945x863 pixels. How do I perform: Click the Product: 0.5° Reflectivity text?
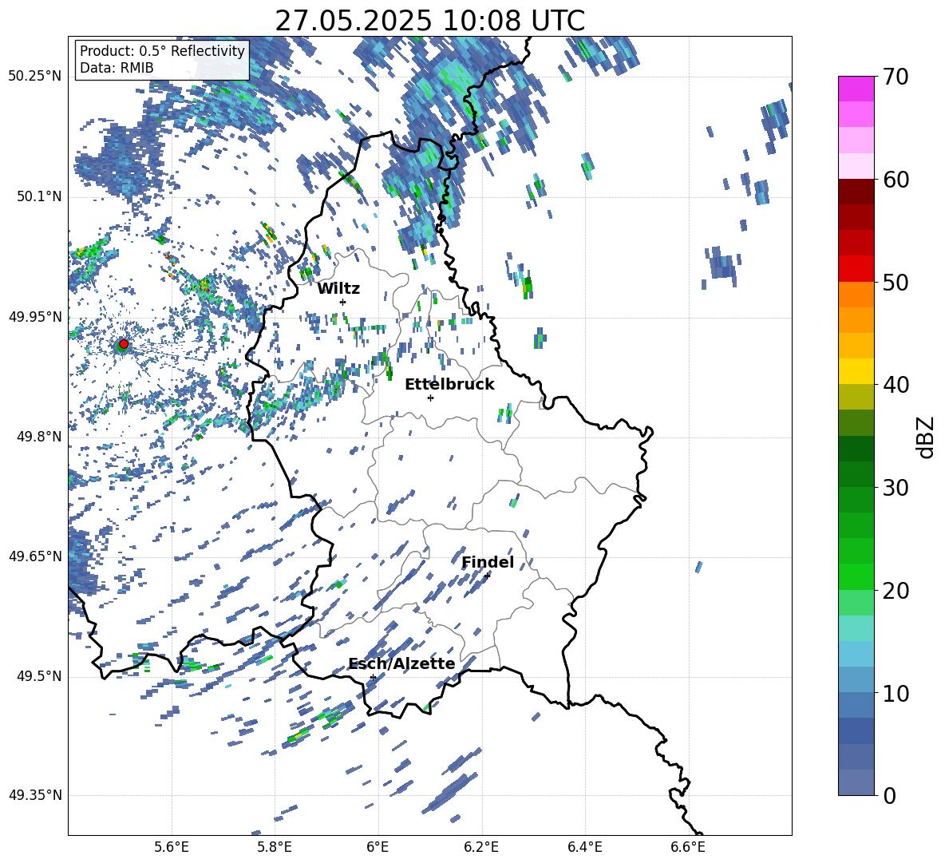[x=162, y=51]
